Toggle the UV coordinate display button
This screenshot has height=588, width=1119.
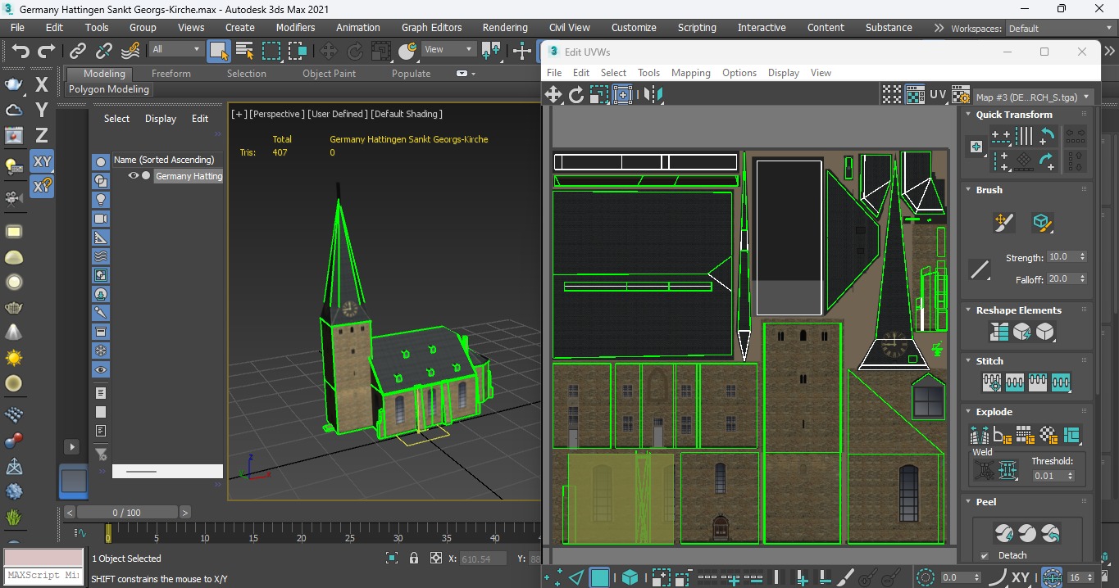click(x=938, y=95)
